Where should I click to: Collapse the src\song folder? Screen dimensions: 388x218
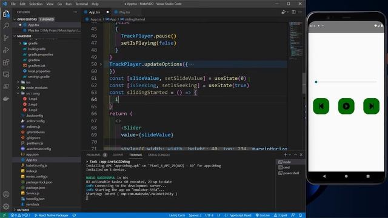pyautogui.click(x=18, y=93)
